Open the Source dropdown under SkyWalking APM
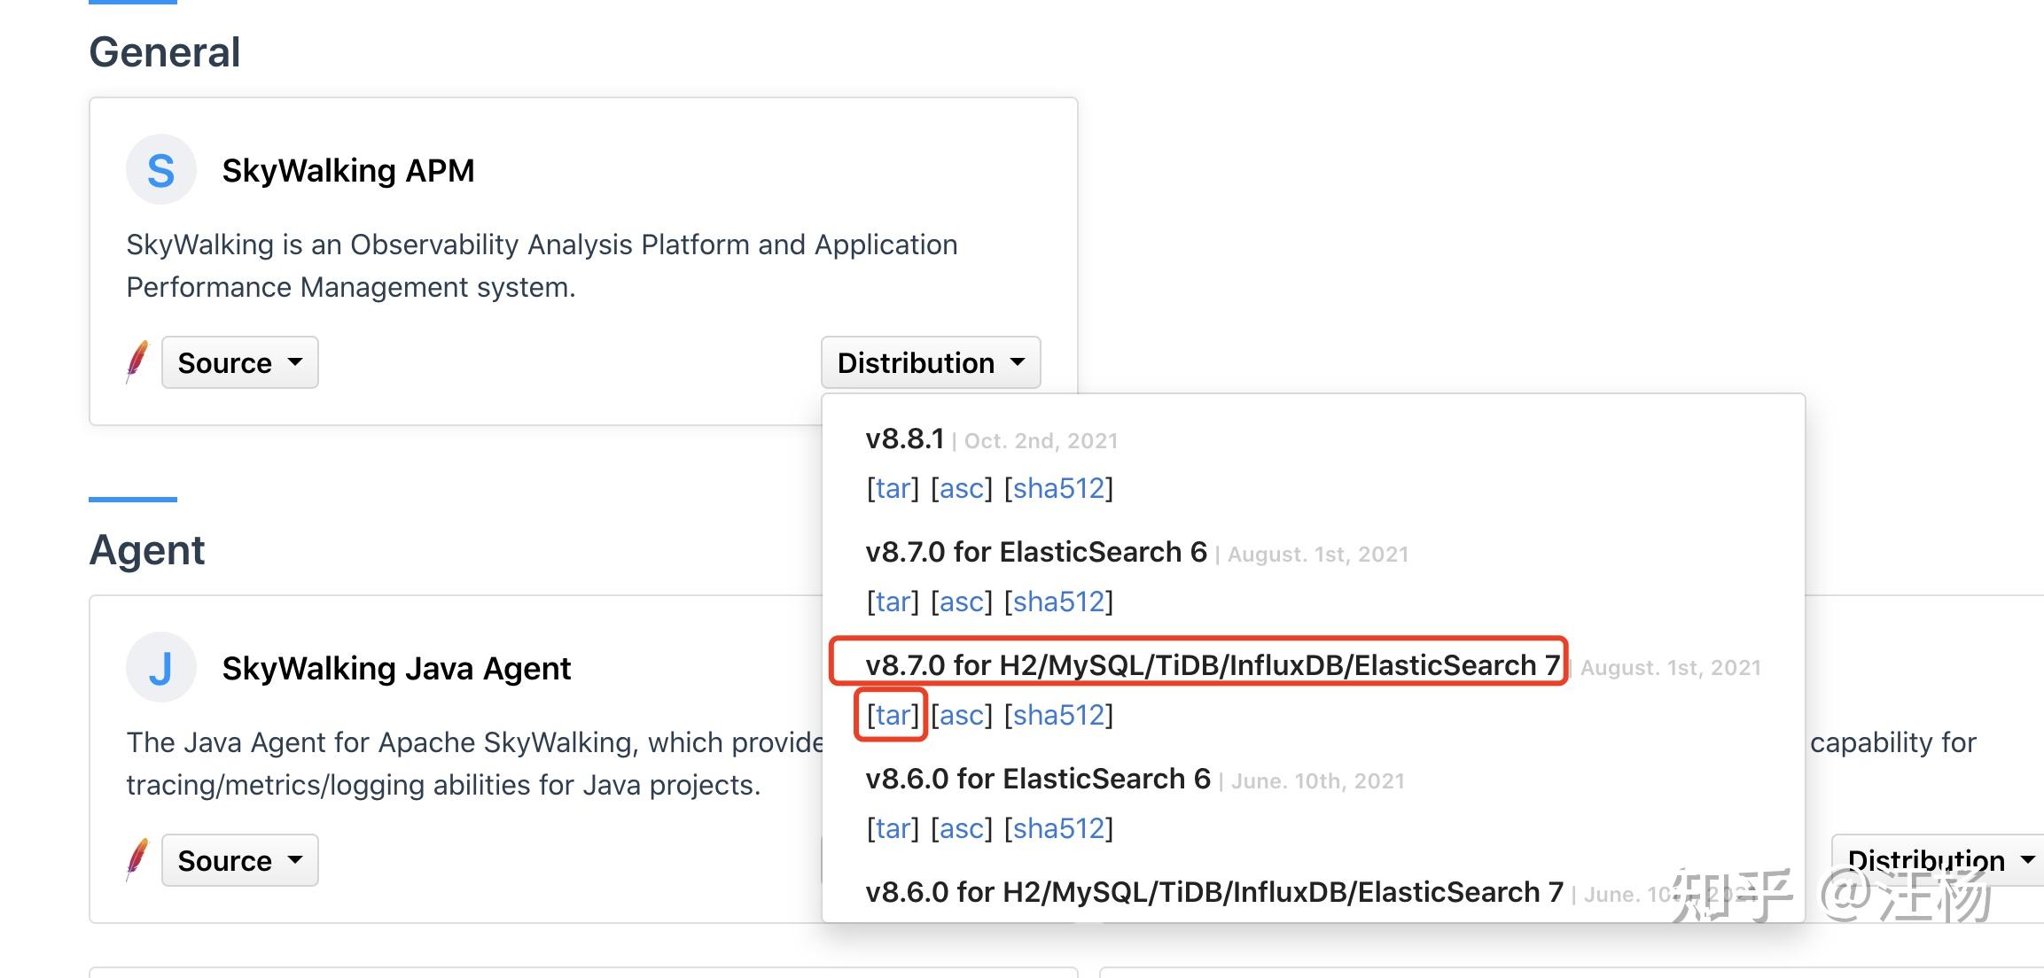This screenshot has width=2044, height=978. coord(239,362)
